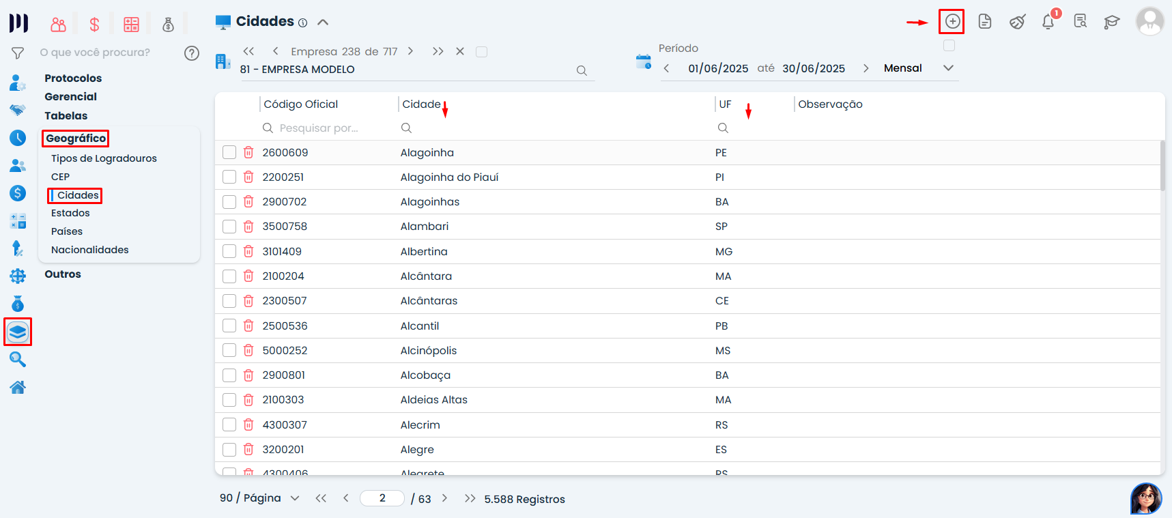Open the blue dollar coin sidebar icon
The height and width of the screenshot is (518, 1172).
tap(18, 193)
